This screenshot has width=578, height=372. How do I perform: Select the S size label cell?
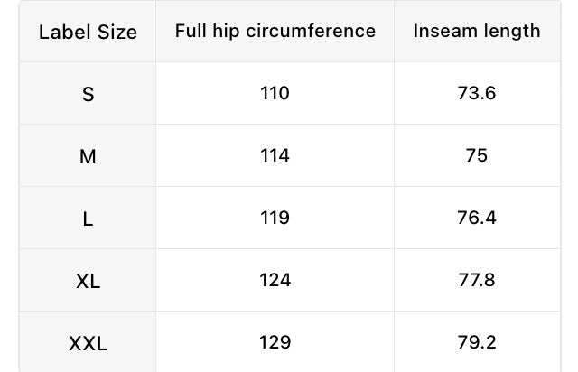click(88, 94)
